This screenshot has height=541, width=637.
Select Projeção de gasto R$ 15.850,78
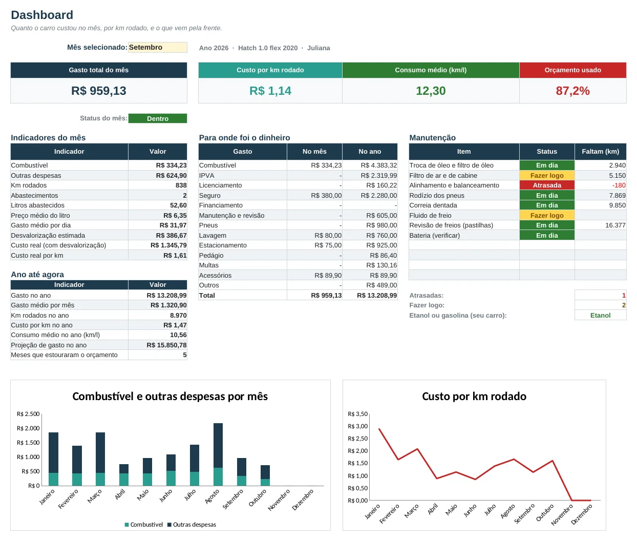point(158,345)
